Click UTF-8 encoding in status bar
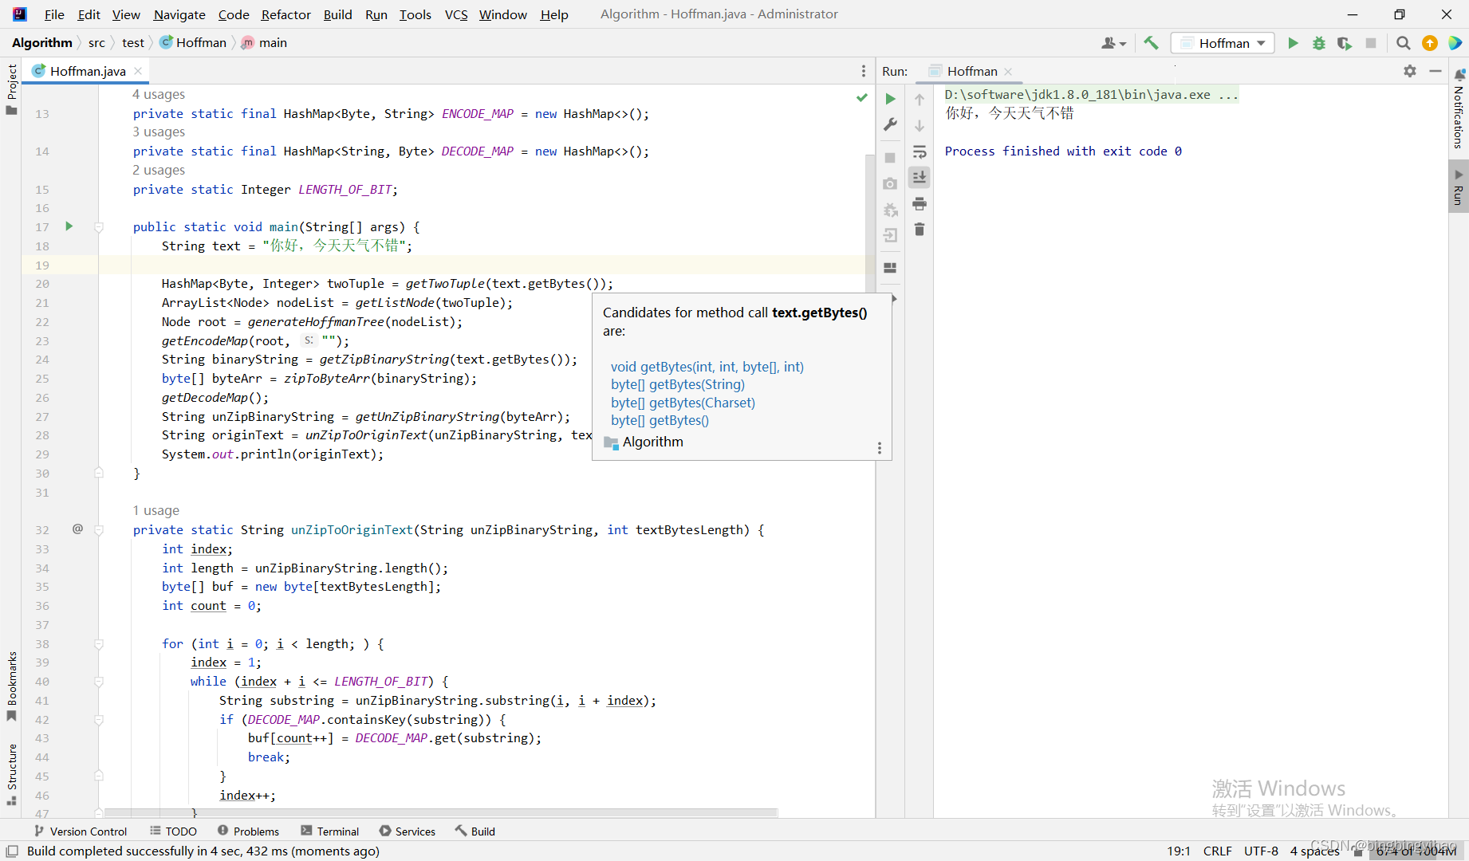The height and width of the screenshot is (861, 1469). pyautogui.click(x=1261, y=851)
